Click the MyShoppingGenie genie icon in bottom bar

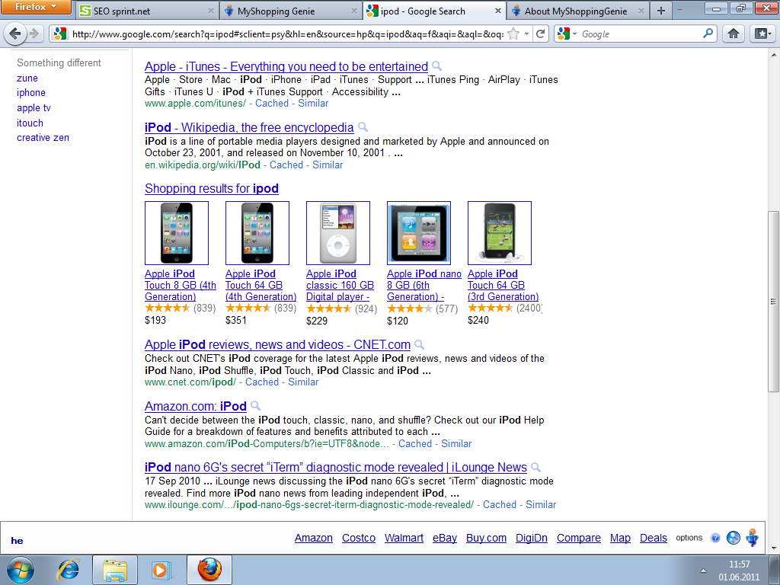point(752,537)
